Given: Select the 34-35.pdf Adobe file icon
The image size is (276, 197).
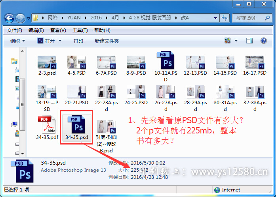Looking at the screenshot, I should tap(46, 126).
